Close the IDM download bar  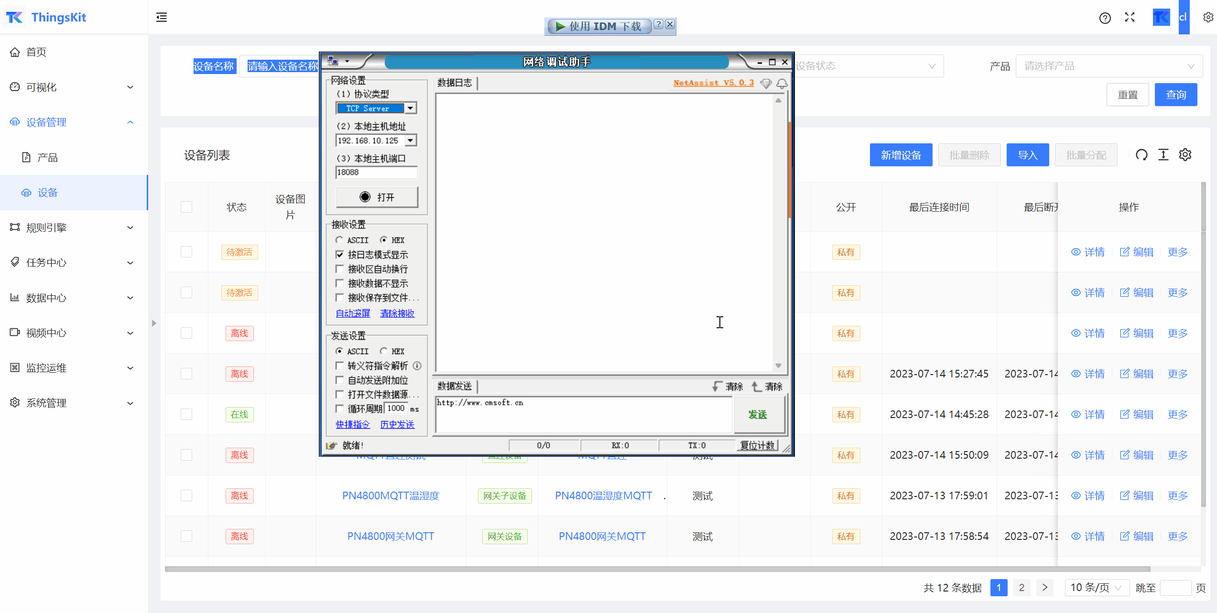coord(670,24)
